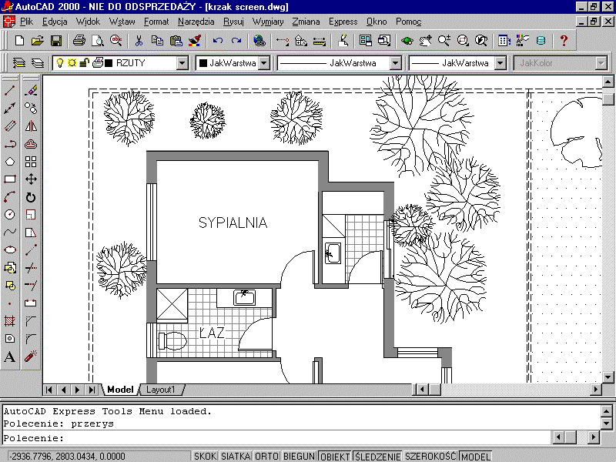The width and height of the screenshot is (616, 462).
Task: Select the Ellipse draw tool
Action: pyautogui.click(x=10, y=249)
